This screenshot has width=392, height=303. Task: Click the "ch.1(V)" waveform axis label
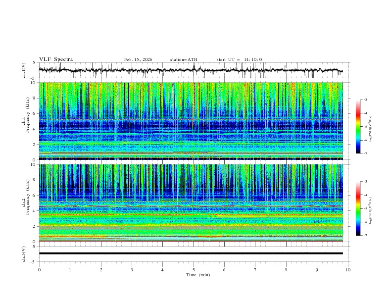point(24,70)
